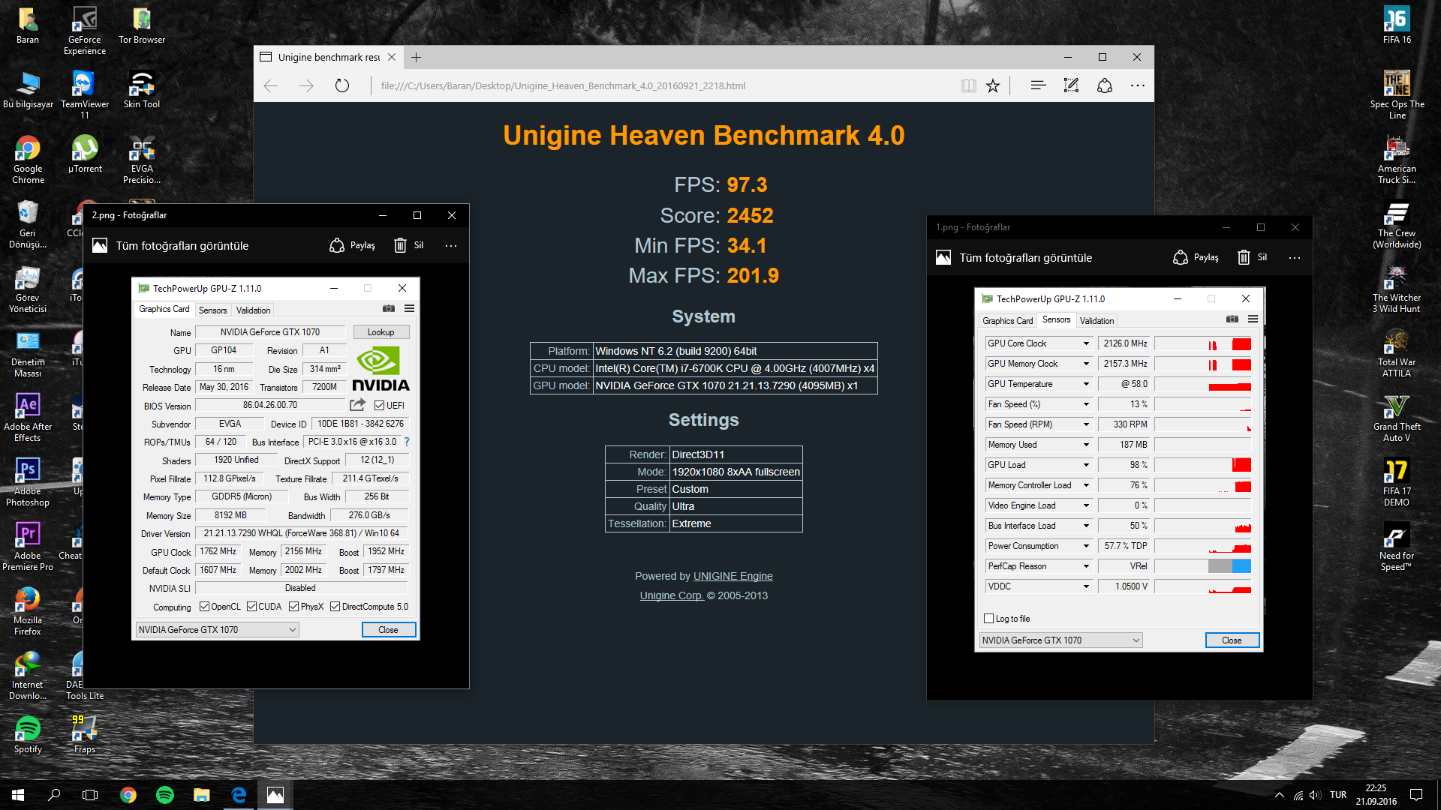The height and width of the screenshot is (810, 1441).
Task: Select Unigine benchmark results browser tab
Action: [x=329, y=57]
